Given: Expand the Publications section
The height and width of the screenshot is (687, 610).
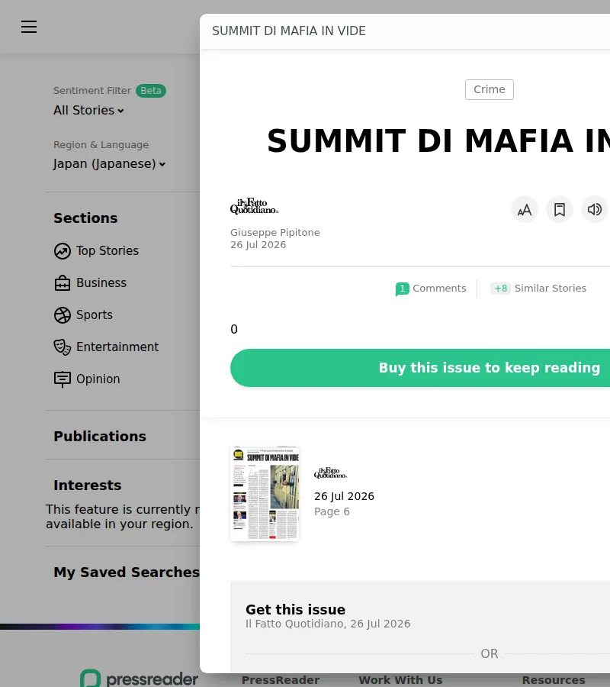Looking at the screenshot, I should [x=100, y=437].
